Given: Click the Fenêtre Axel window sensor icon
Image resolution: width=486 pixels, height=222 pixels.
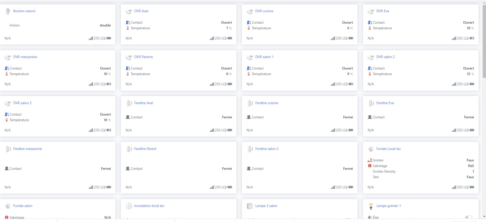Looking at the screenshot, I should coord(129,103).
